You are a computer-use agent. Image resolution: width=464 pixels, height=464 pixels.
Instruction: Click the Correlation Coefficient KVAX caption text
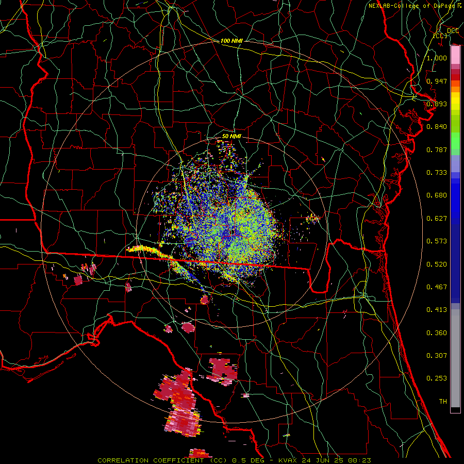[234, 460]
